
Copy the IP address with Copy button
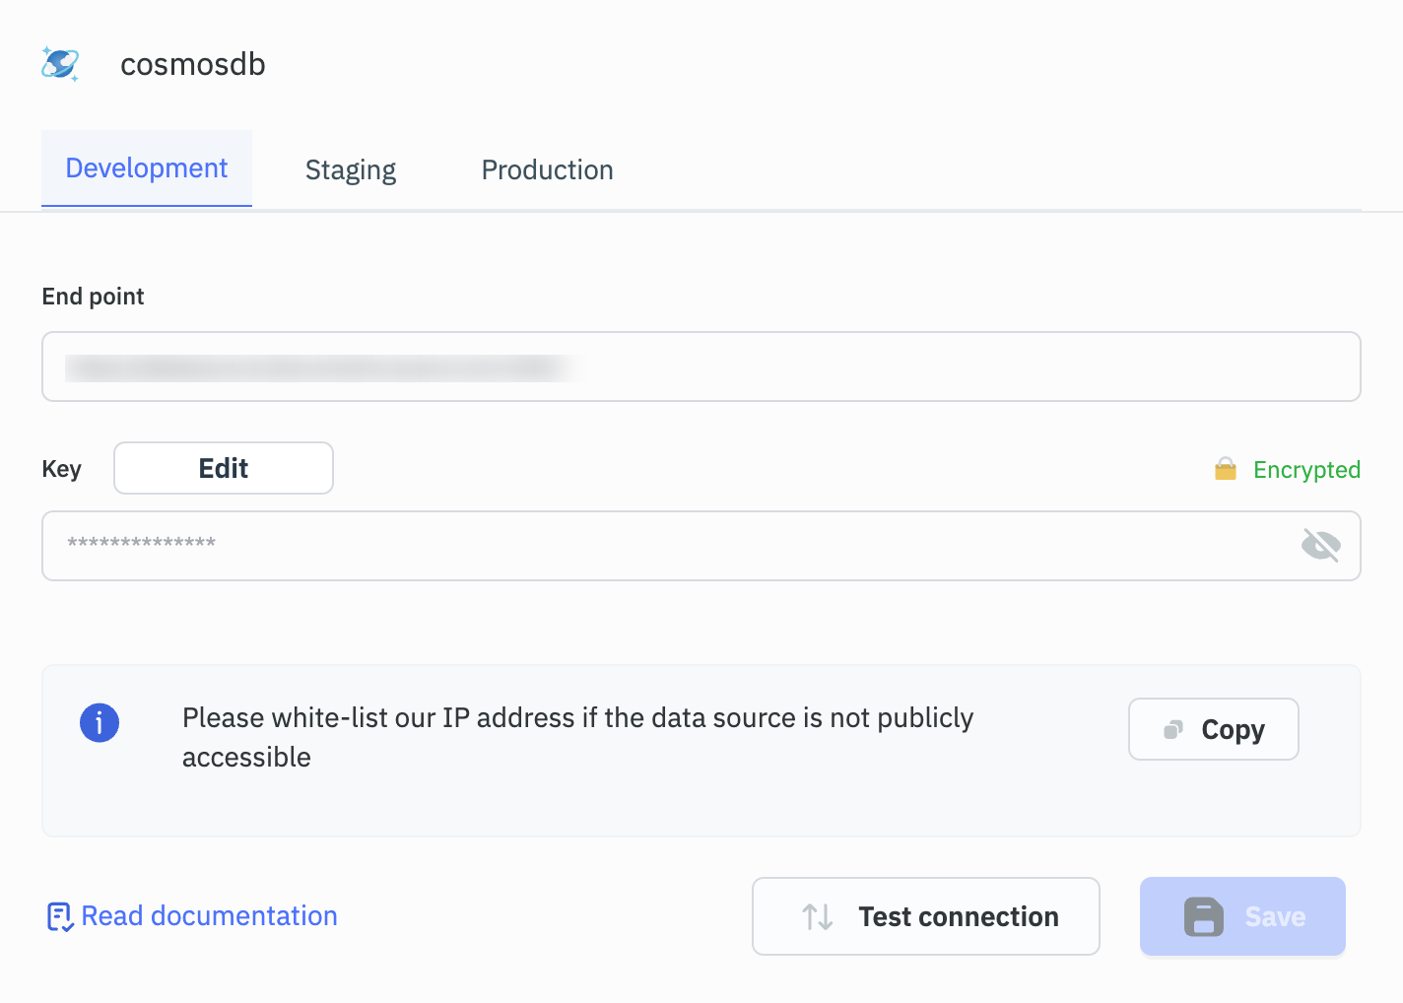click(x=1213, y=729)
